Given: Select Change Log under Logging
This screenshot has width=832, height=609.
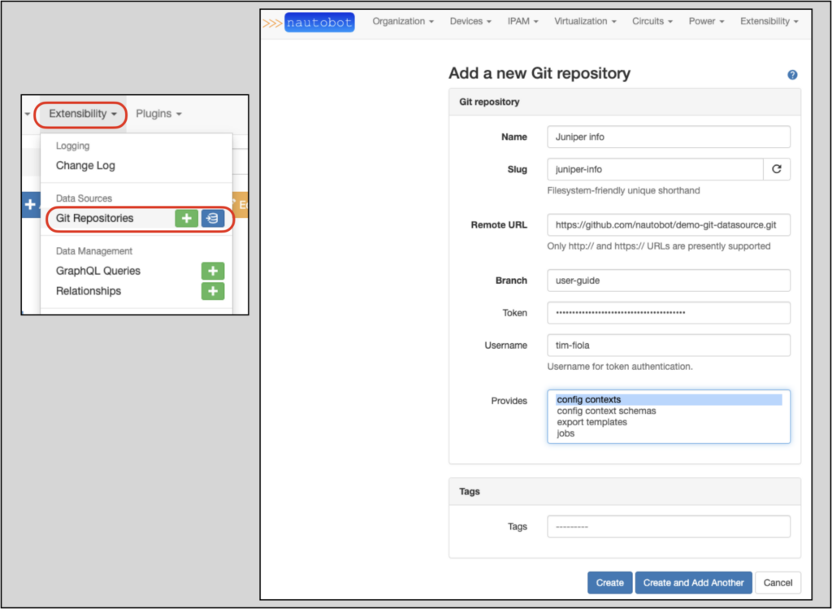Looking at the screenshot, I should click(84, 165).
